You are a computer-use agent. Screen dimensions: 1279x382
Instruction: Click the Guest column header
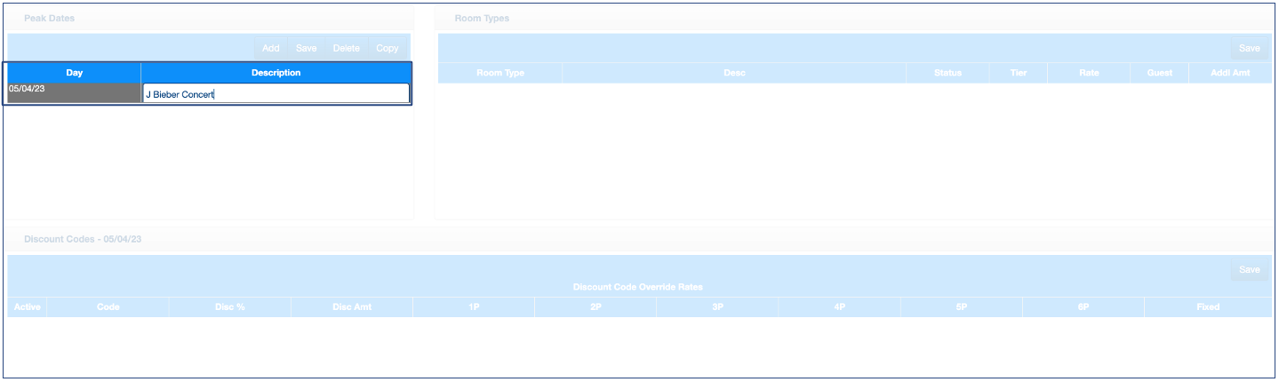[x=1159, y=73]
